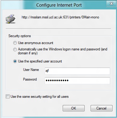Viewport: 117px width, 118px height.
Task: Click the 'Use the specified user account' label
Action: [x=40, y=61]
